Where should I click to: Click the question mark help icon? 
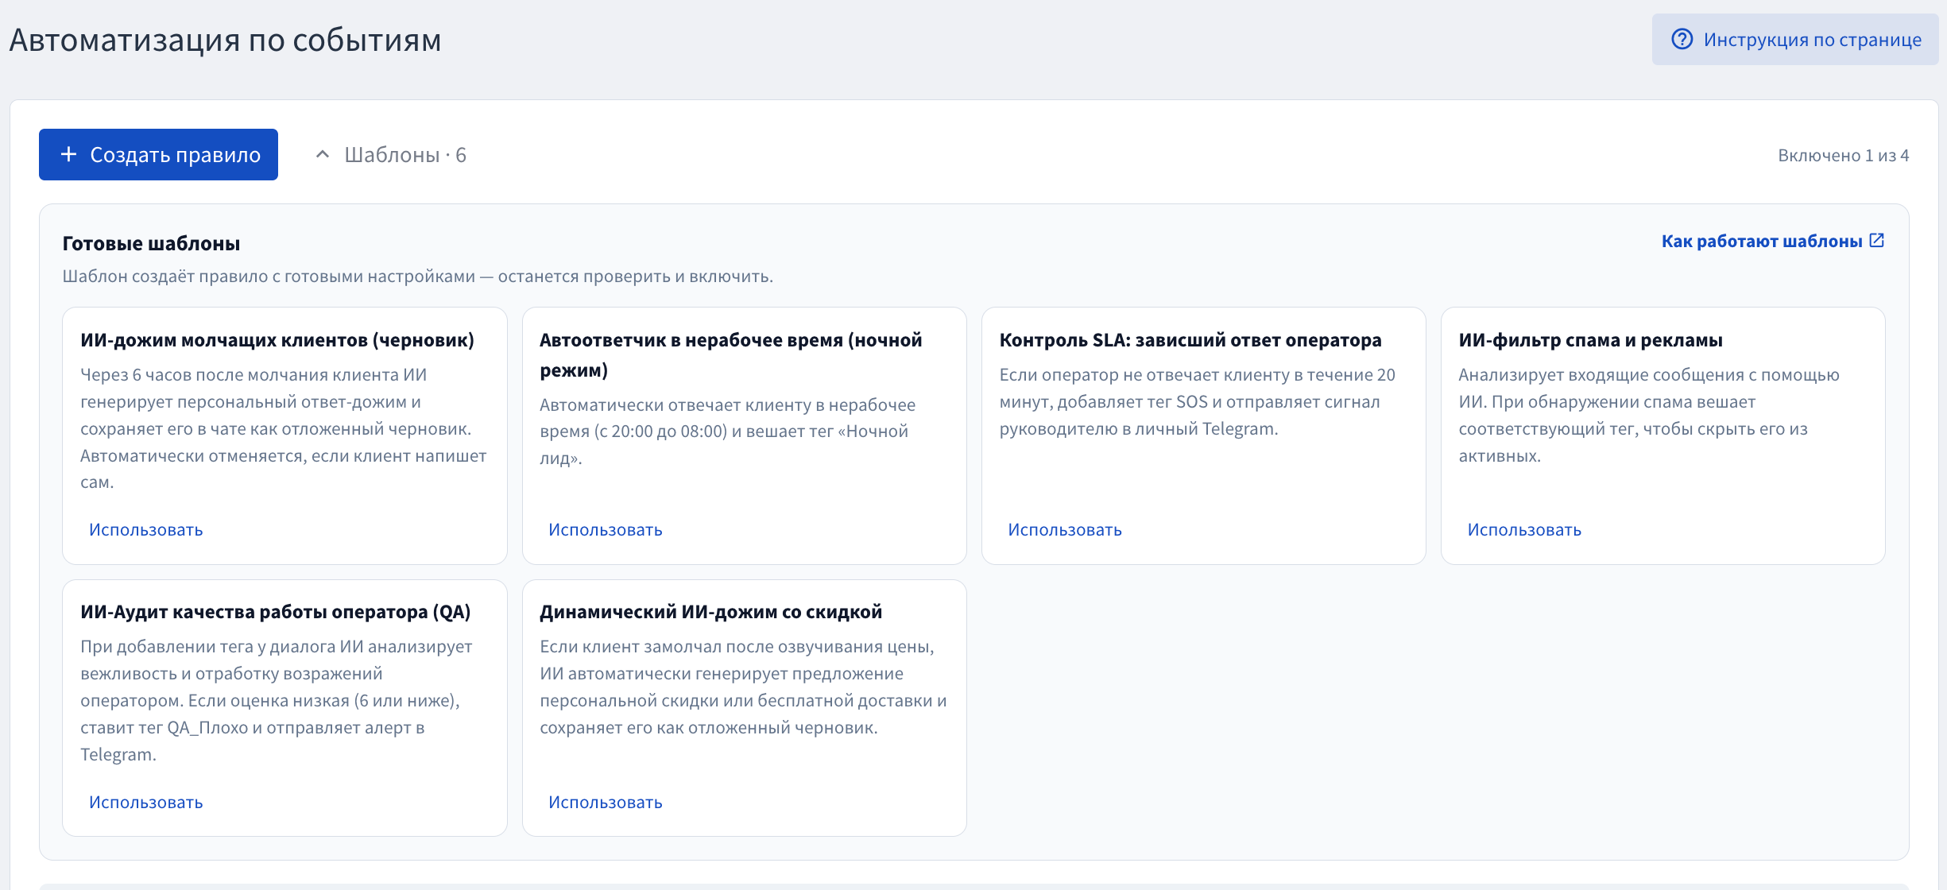click(1682, 39)
